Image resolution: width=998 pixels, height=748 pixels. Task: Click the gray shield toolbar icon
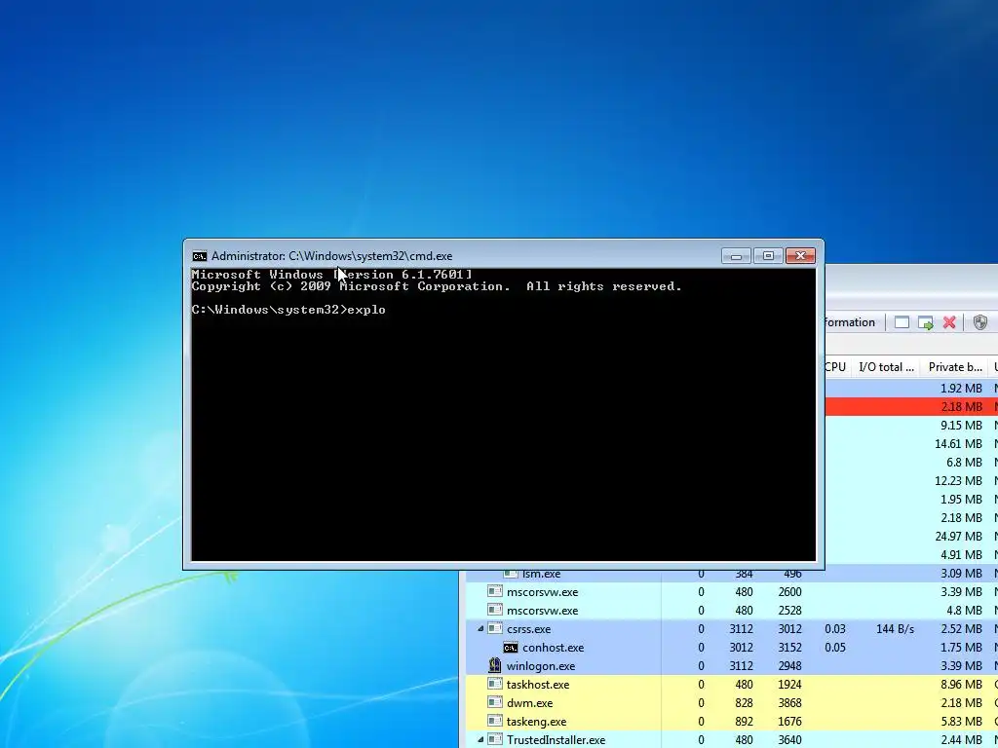coord(980,322)
